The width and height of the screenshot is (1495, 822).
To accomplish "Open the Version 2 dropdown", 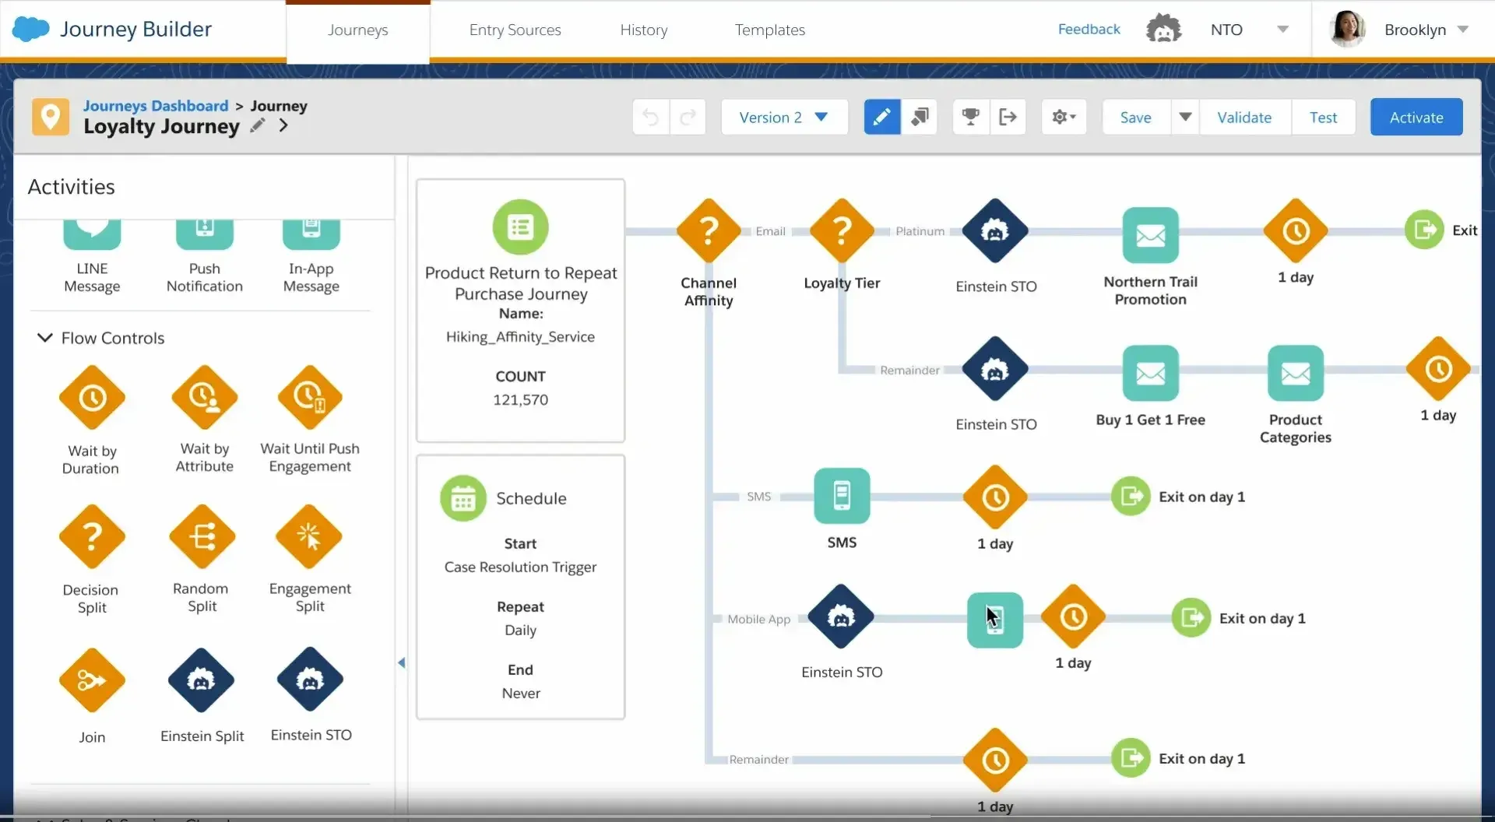I will (x=784, y=117).
